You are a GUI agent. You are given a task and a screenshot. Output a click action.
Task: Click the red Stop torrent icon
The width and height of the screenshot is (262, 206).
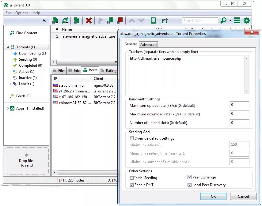[120, 21]
